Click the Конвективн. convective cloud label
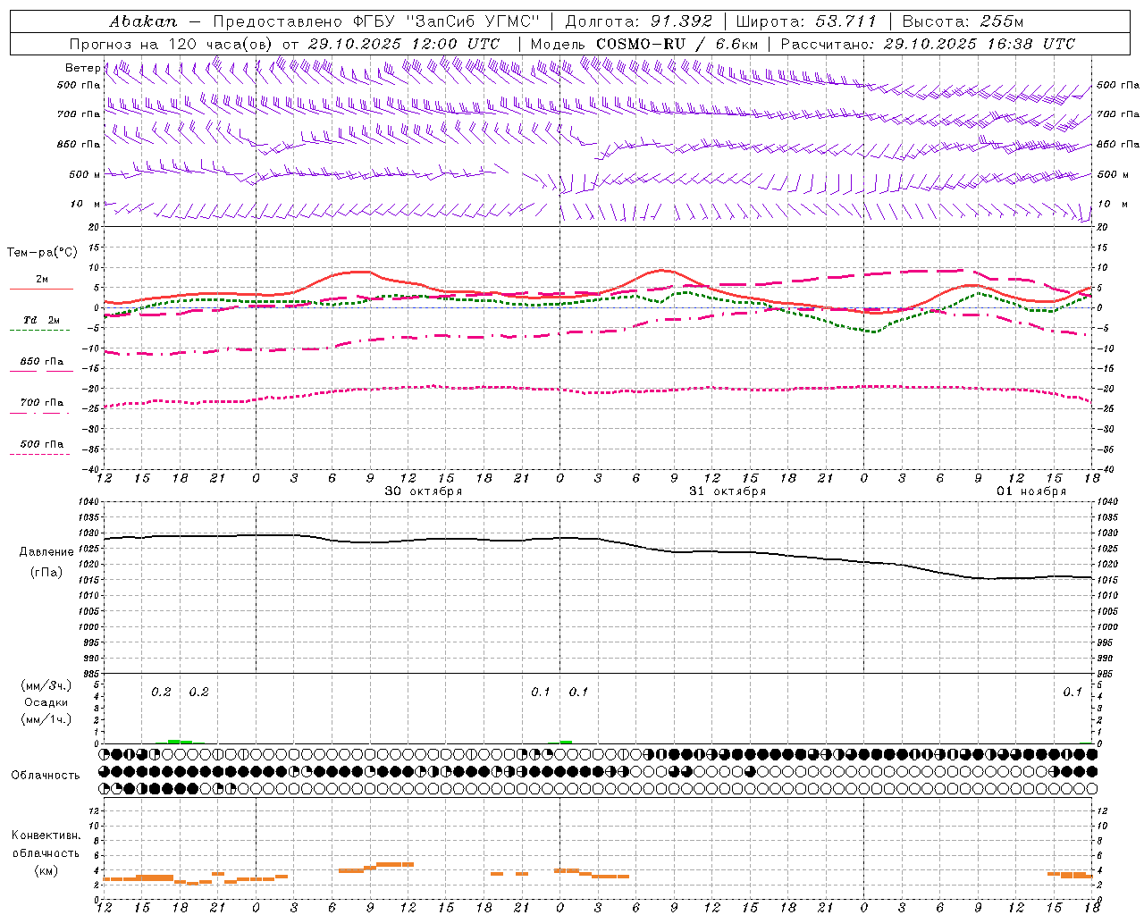Image resolution: width=1144 pixels, height=915 pixels. click(46, 835)
